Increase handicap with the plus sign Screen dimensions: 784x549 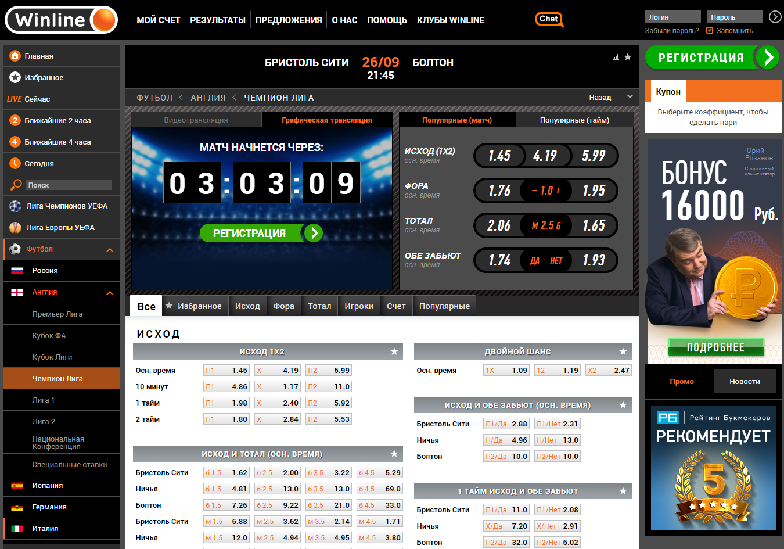click(x=558, y=191)
